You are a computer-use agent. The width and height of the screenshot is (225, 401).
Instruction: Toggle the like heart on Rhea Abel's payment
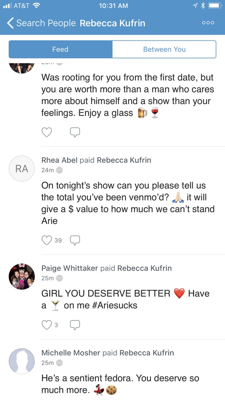pos(47,240)
